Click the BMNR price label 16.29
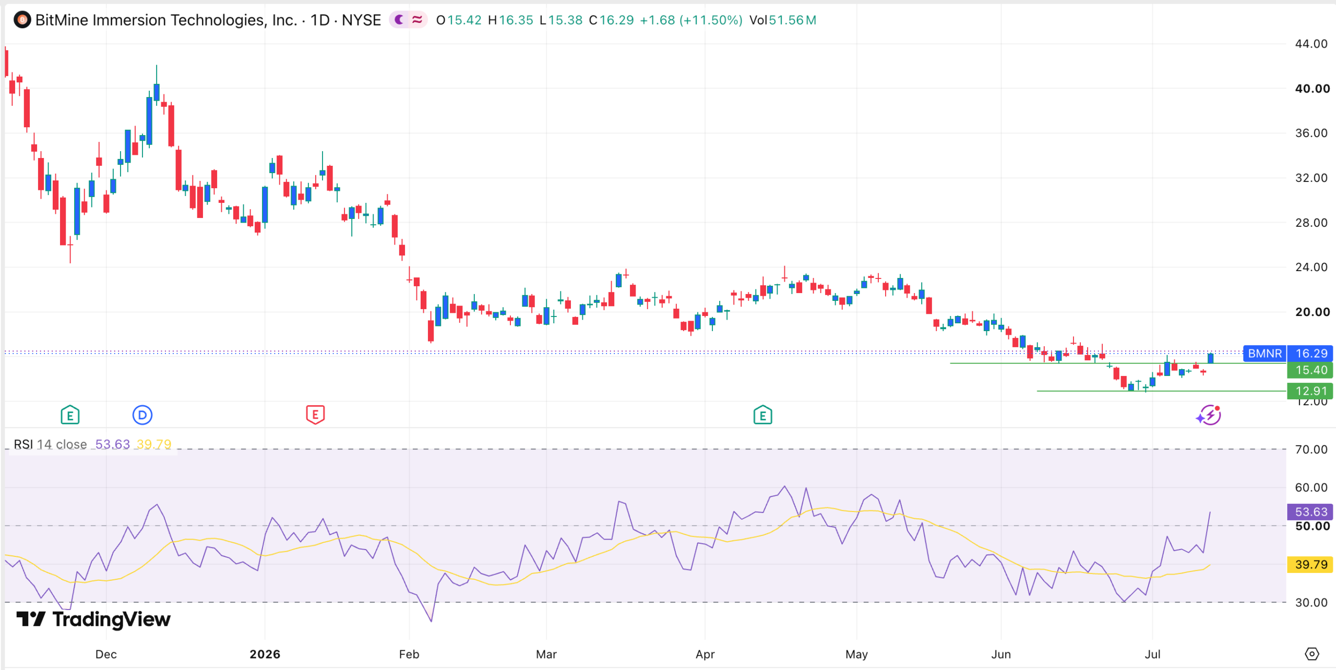Screen dimensions: 1336x670 1288,354
